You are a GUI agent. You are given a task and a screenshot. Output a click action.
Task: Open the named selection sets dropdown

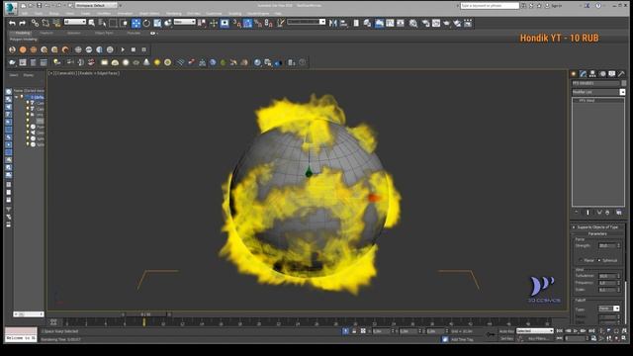tap(306, 22)
